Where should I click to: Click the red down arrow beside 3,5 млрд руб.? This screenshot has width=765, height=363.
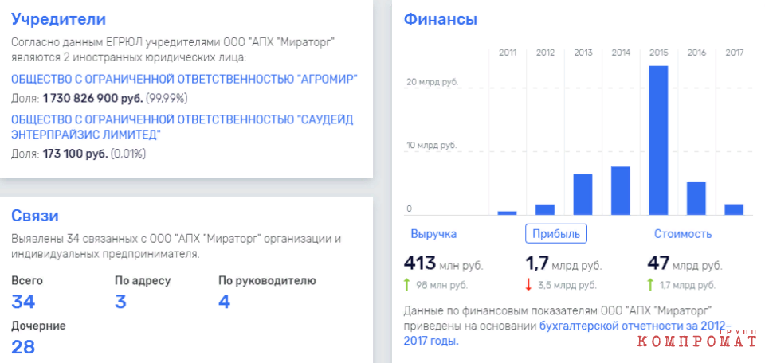(x=528, y=285)
